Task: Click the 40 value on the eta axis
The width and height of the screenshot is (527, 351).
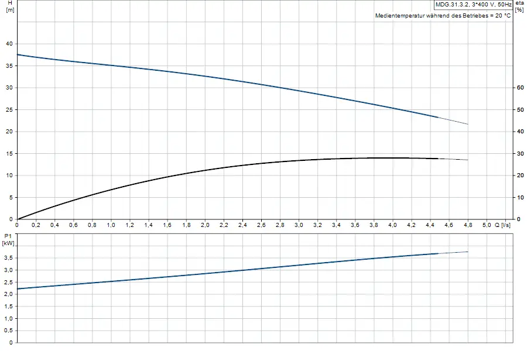Action: coord(521,132)
